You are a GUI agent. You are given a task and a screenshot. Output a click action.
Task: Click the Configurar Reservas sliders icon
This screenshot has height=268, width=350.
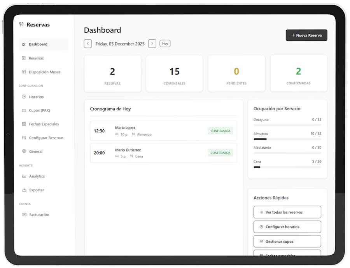tap(24, 138)
